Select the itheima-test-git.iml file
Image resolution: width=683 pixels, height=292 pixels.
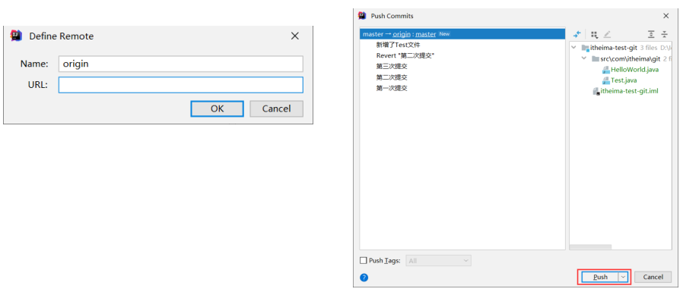pyautogui.click(x=630, y=91)
